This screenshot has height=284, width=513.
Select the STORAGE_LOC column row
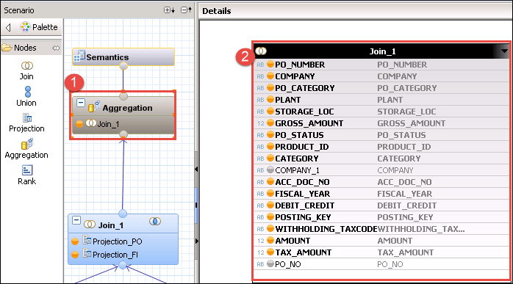pyautogui.click(x=381, y=112)
